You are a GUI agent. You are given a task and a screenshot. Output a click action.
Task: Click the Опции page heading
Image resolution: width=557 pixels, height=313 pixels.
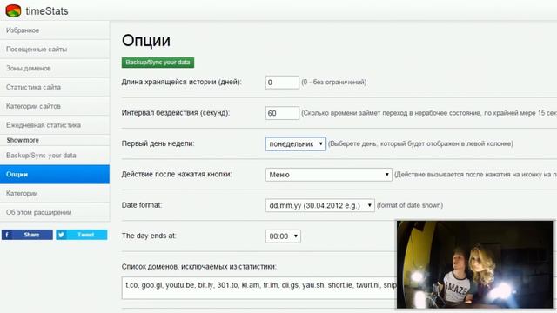point(146,41)
